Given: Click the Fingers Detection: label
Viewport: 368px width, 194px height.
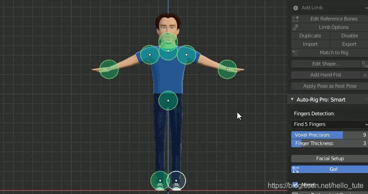Looking at the screenshot, I should pyautogui.click(x=314, y=113).
